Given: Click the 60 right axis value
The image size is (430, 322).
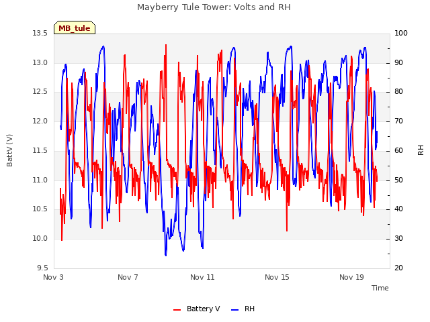Looking at the screenshot, I should pyautogui.click(x=398, y=150).
